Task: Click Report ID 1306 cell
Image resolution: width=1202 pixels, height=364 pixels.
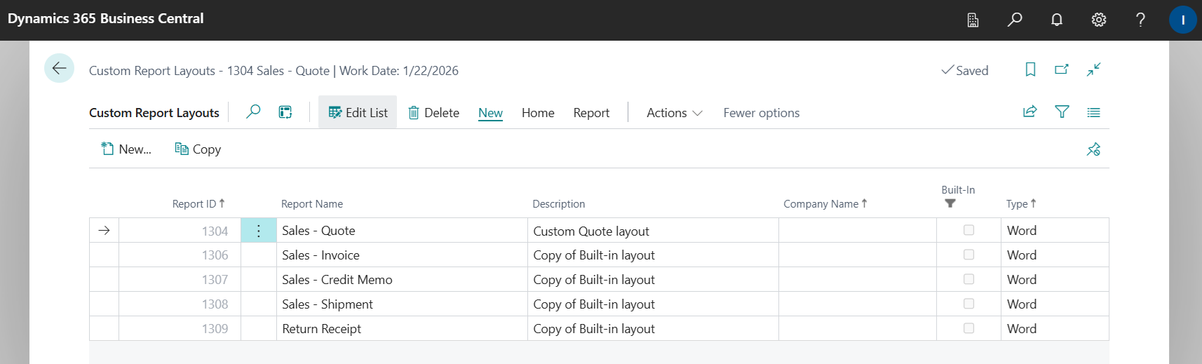Action: [x=180, y=255]
